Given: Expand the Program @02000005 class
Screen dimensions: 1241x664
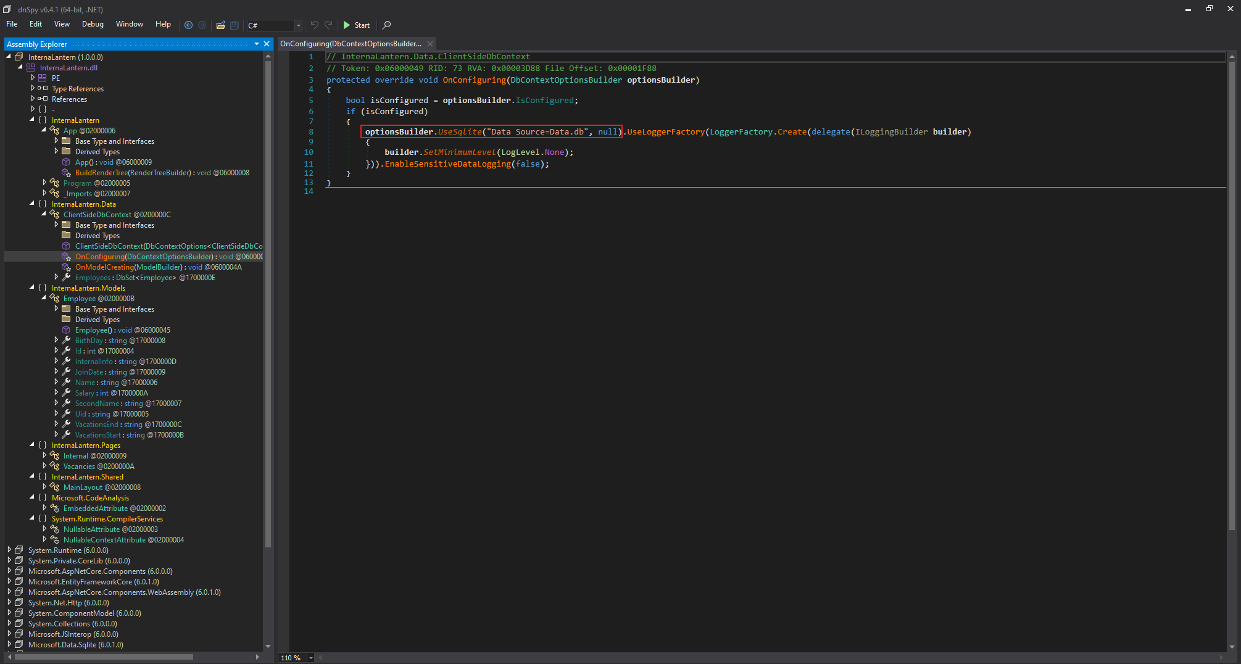Looking at the screenshot, I should click(44, 183).
